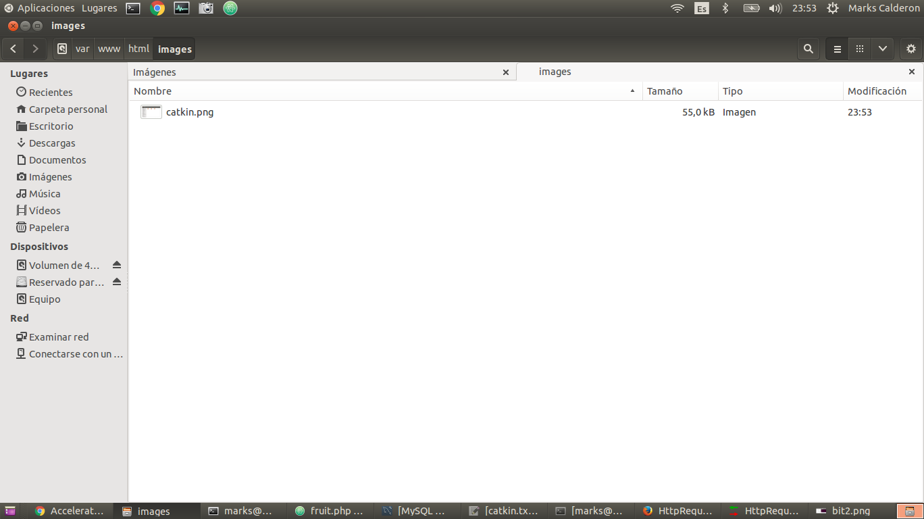The height and width of the screenshot is (519, 924).
Task: Sort by the Modificación column
Action: [x=883, y=91]
